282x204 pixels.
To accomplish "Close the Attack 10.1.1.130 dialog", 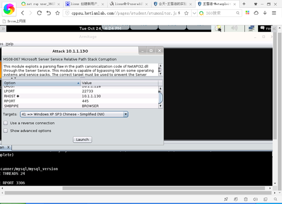I will coord(159,51).
